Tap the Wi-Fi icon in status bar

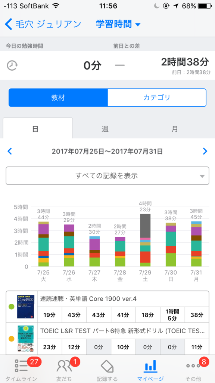[56, 6]
